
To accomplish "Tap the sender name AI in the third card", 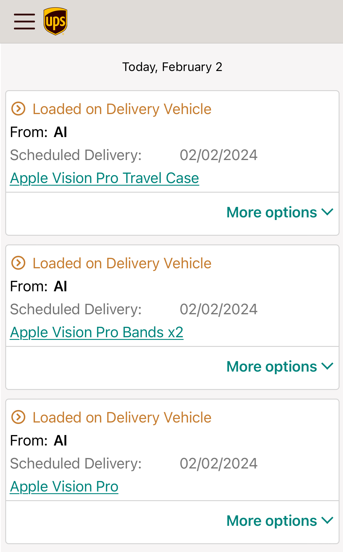I will point(61,441).
